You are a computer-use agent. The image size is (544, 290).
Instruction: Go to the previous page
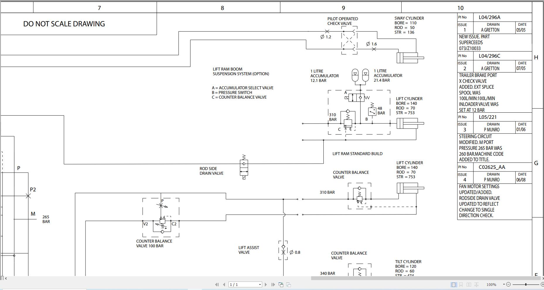coord(224,284)
